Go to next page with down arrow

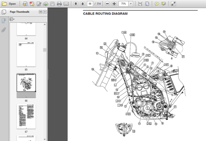pyautogui.click(x=82, y=4)
